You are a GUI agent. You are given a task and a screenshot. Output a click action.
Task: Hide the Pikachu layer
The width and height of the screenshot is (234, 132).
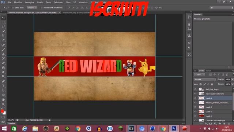tap(195, 103)
